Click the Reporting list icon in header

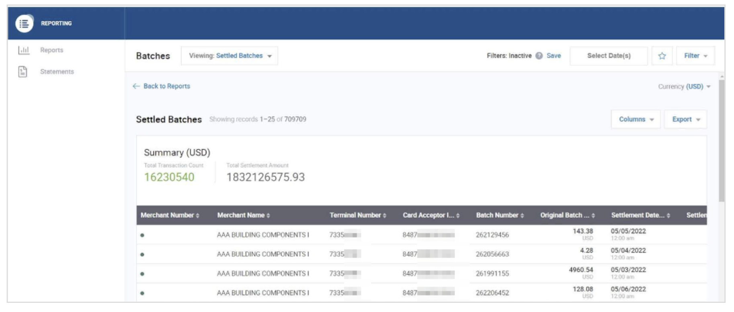[24, 24]
